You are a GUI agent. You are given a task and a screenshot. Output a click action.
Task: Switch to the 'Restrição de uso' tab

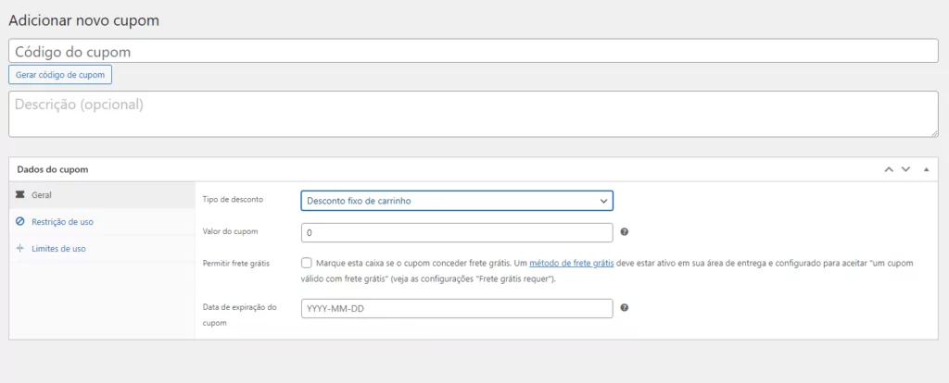click(102, 222)
